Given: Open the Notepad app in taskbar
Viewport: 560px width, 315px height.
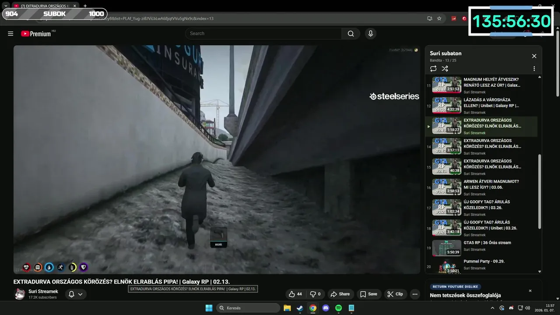Looking at the screenshot, I should pyautogui.click(x=351, y=308).
